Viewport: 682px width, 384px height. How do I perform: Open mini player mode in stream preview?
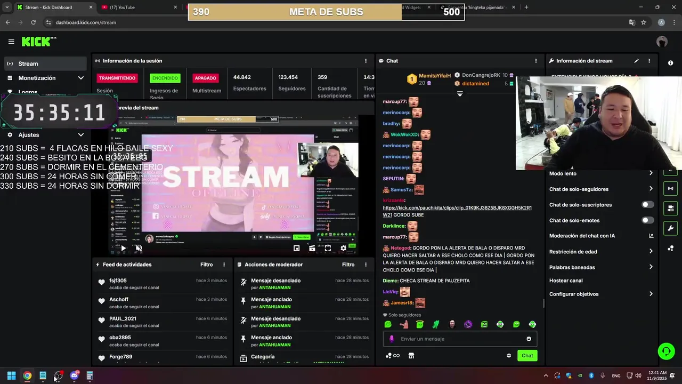pyautogui.click(x=297, y=248)
